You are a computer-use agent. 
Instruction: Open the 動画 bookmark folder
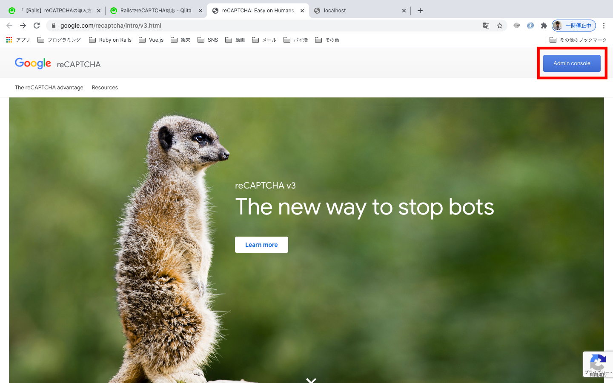pos(235,40)
